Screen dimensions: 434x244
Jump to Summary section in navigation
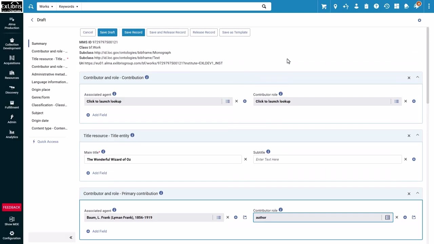tap(39, 43)
